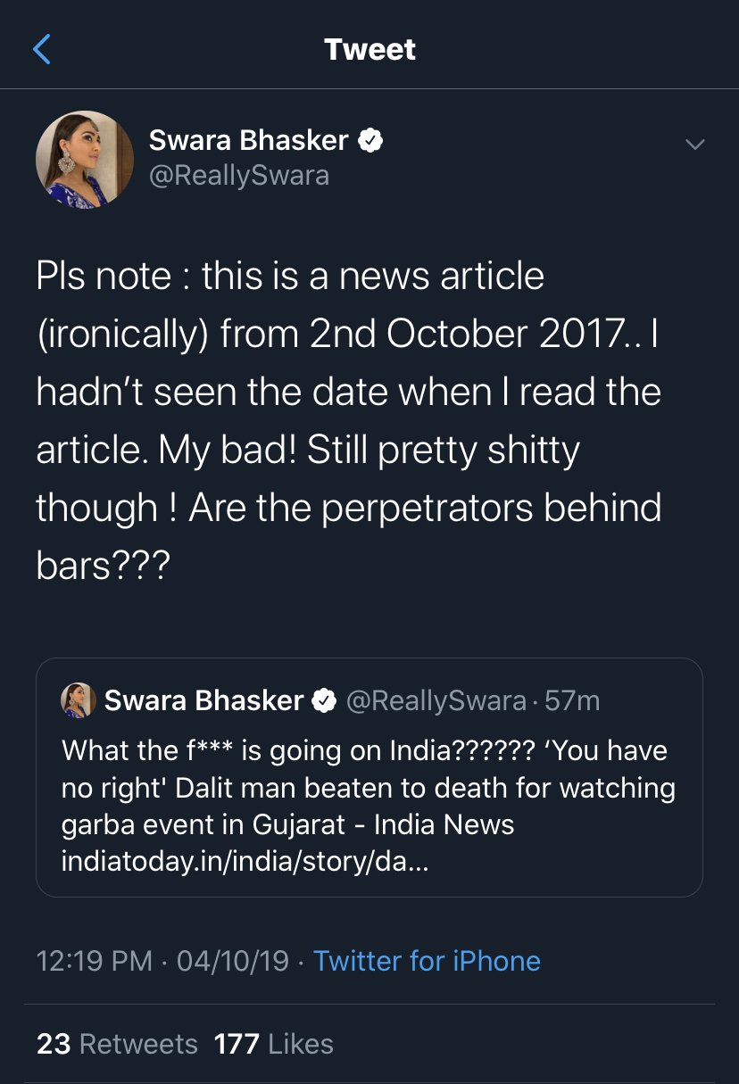Image resolution: width=739 pixels, height=1084 pixels.
Task: Click the main tweet text starting 'Pls note'
Action: (348, 420)
